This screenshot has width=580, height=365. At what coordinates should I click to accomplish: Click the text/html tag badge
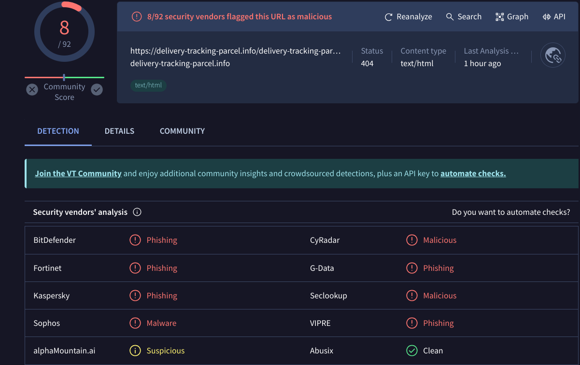tap(148, 85)
